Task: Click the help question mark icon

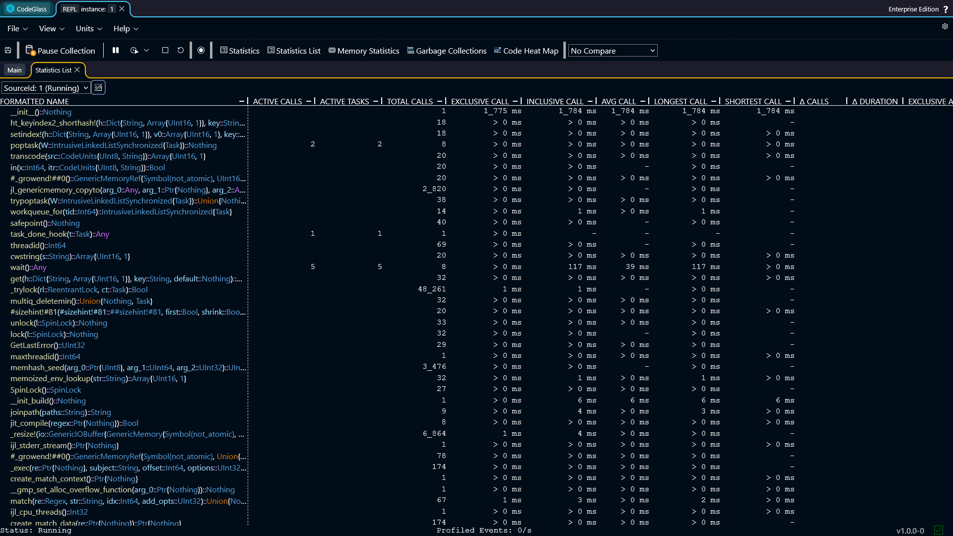Action: click(x=946, y=9)
